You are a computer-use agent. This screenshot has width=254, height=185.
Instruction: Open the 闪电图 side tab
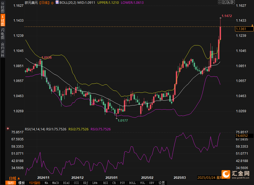click(x=3, y=34)
